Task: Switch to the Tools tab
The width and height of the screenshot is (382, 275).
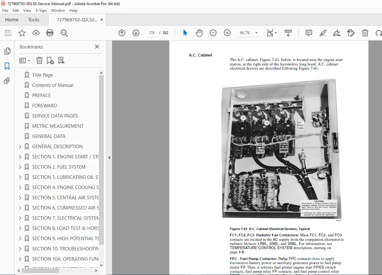Action: click(34, 20)
